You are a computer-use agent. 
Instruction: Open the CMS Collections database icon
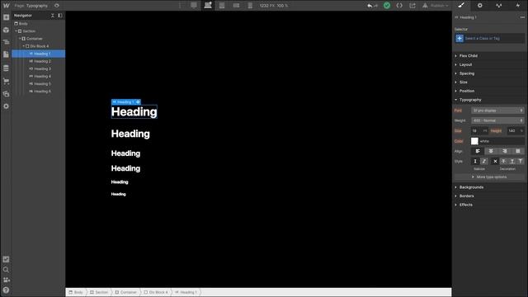click(6, 68)
